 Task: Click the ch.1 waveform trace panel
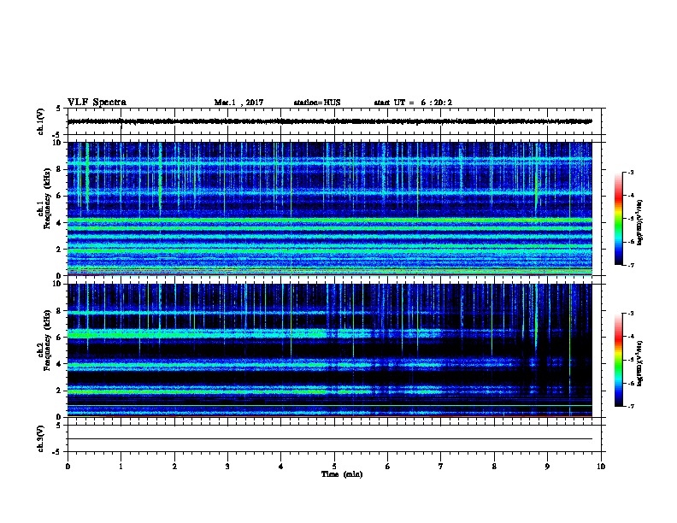click(334, 121)
